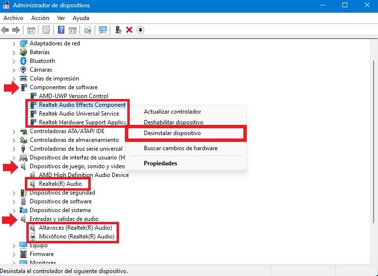Select Dispositivos de interfaz de usuario
The image size is (378, 276).
[77, 158]
